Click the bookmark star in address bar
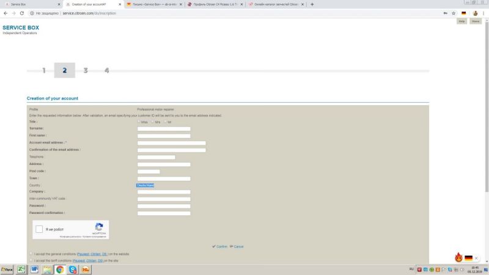Screen dimensions: 489x275 click(454, 13)
